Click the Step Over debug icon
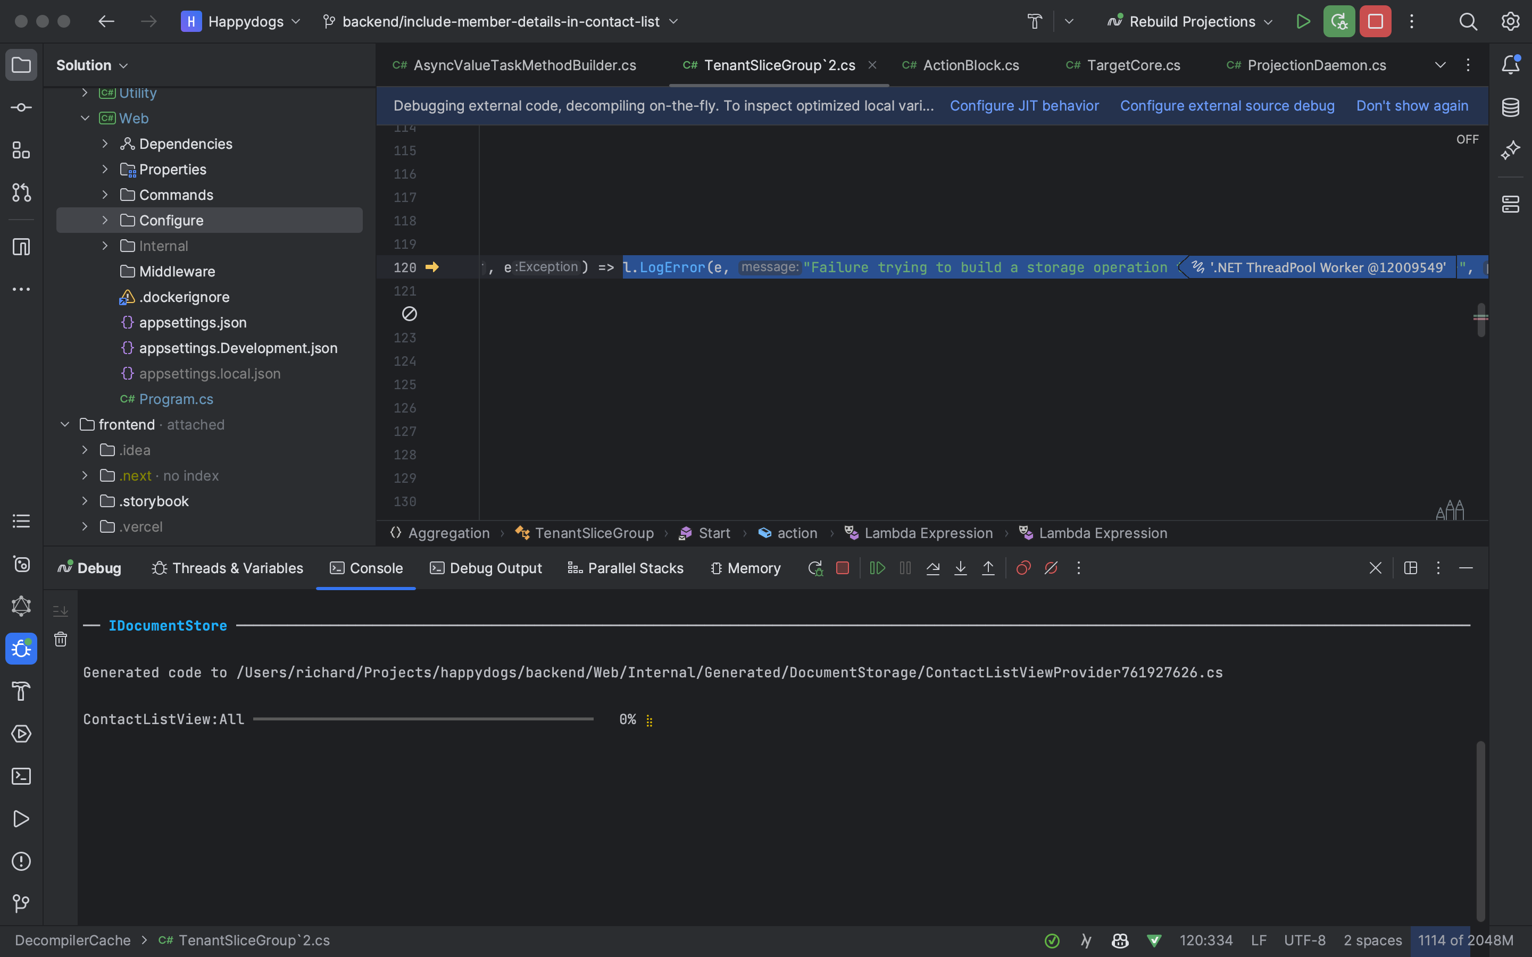1532x957 pixels. (932, 568)
